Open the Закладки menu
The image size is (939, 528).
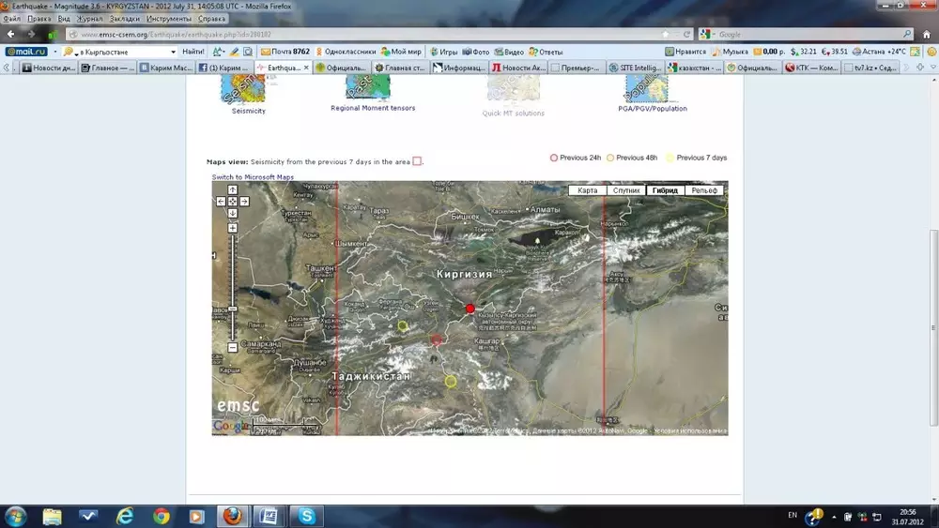(x=123, y=19)
